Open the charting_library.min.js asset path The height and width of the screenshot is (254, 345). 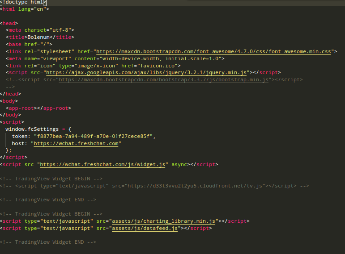(164, 221)
